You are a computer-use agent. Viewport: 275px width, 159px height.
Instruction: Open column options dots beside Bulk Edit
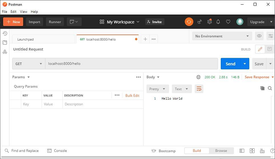[117, 95]
